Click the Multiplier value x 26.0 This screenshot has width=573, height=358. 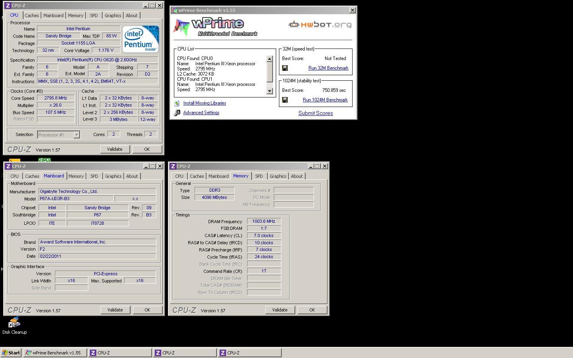[x=56, y=105]
